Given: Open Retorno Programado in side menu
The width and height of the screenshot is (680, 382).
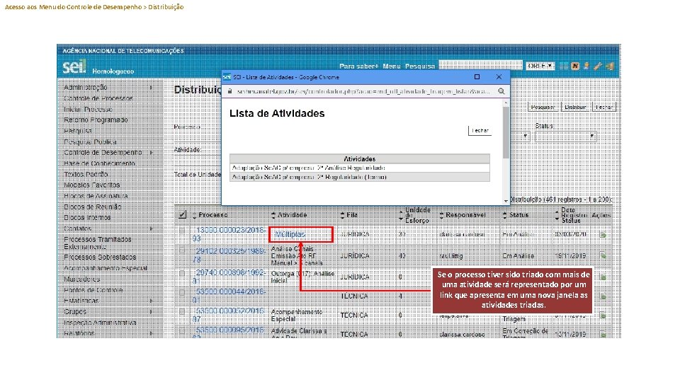Looking at the screenshot, I should 96,120.
